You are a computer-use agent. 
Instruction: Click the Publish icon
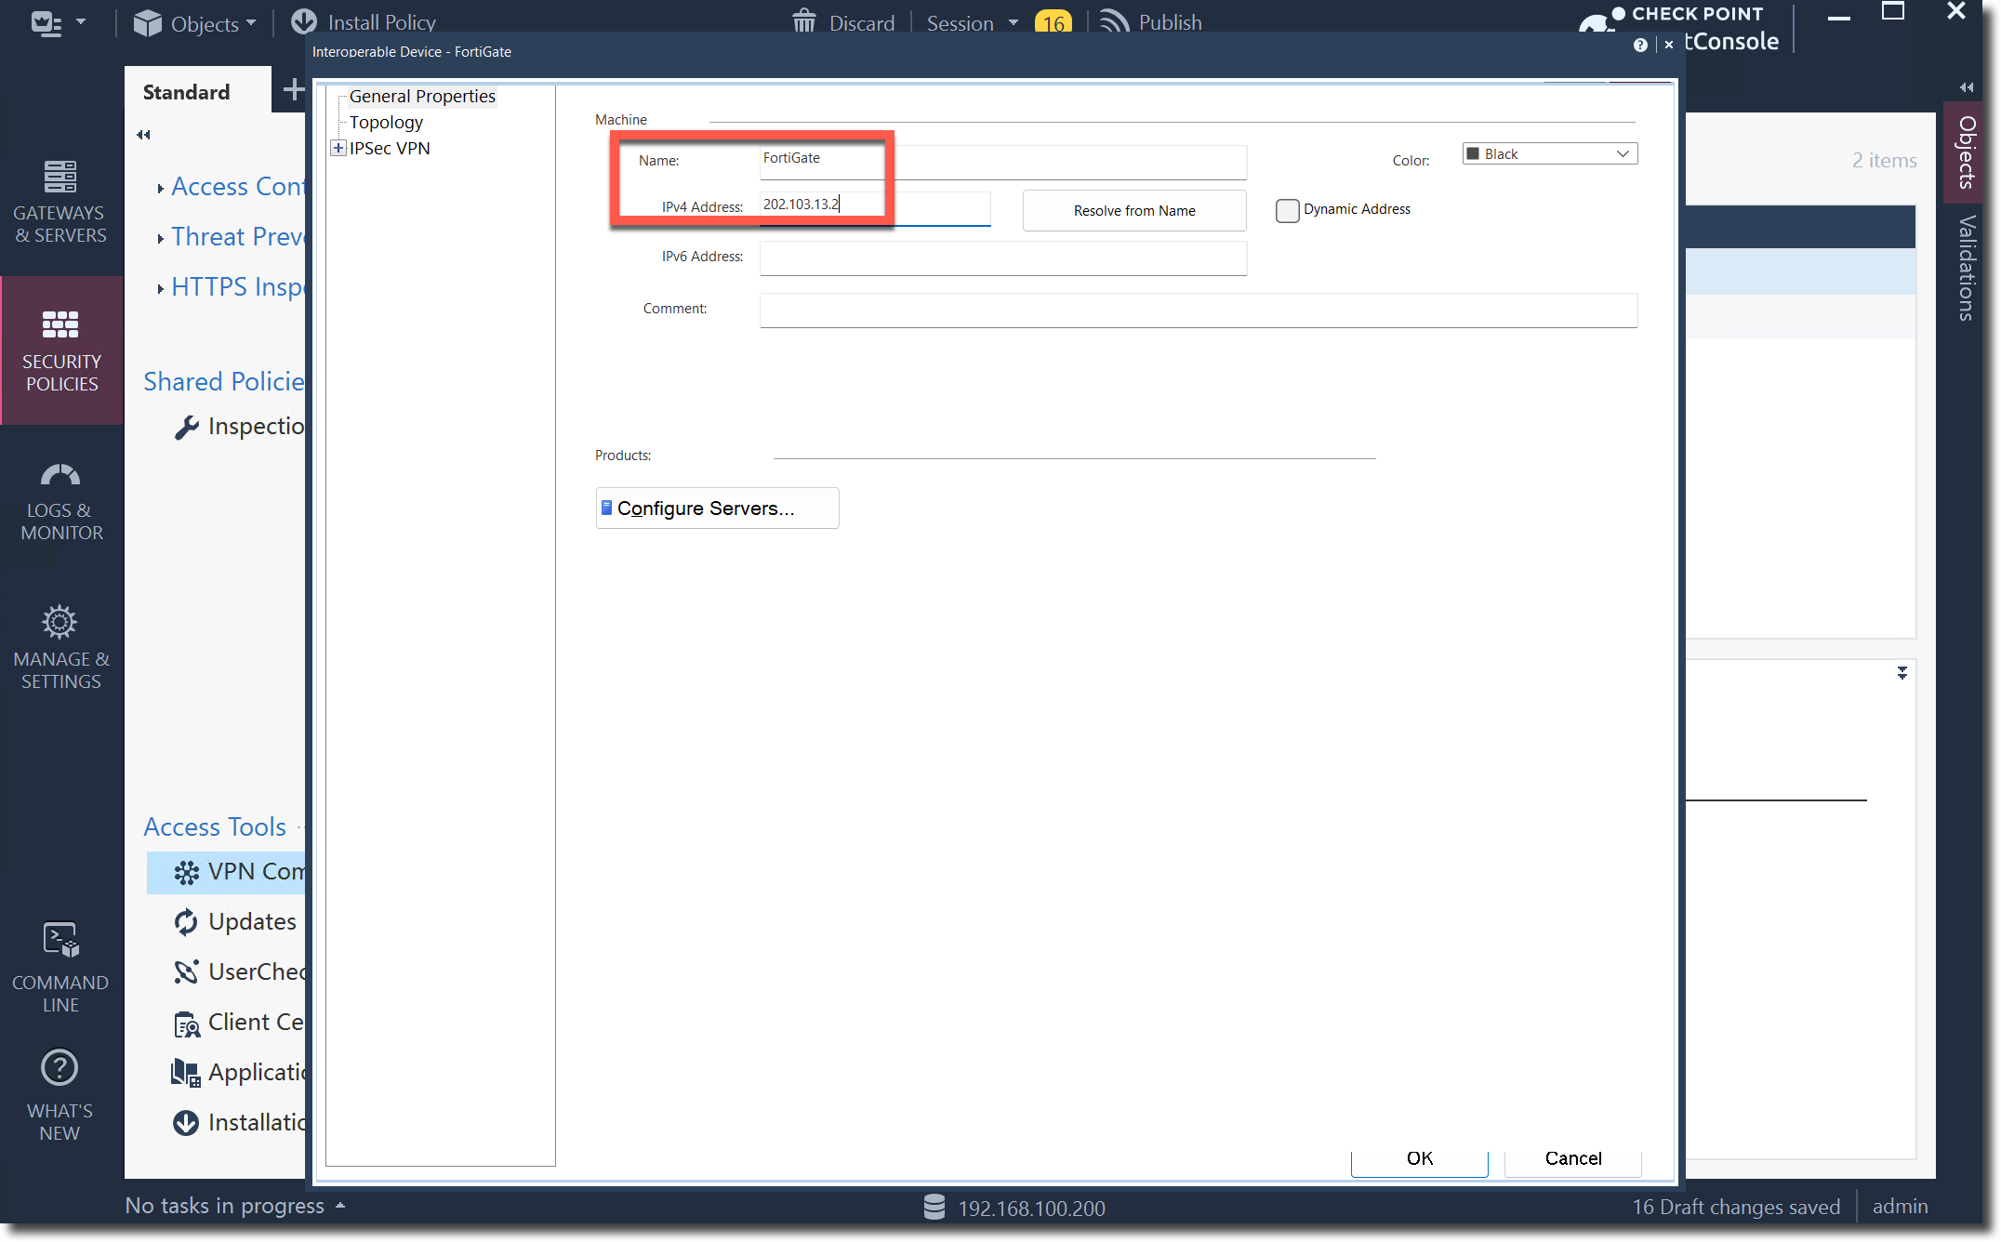[x=1114, y=21]
